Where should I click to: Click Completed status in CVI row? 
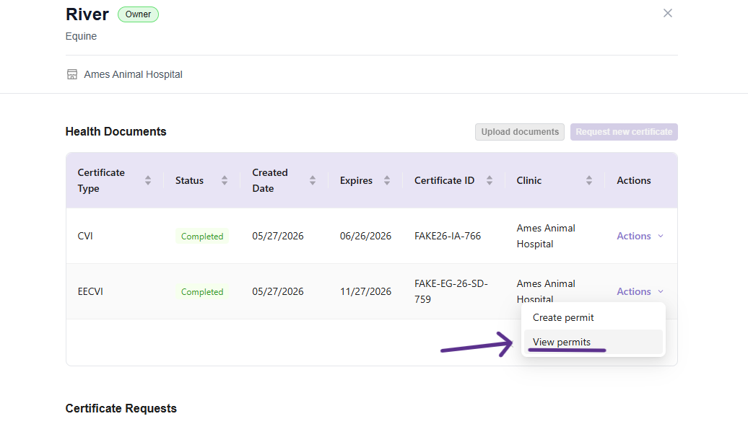point(201,237)
